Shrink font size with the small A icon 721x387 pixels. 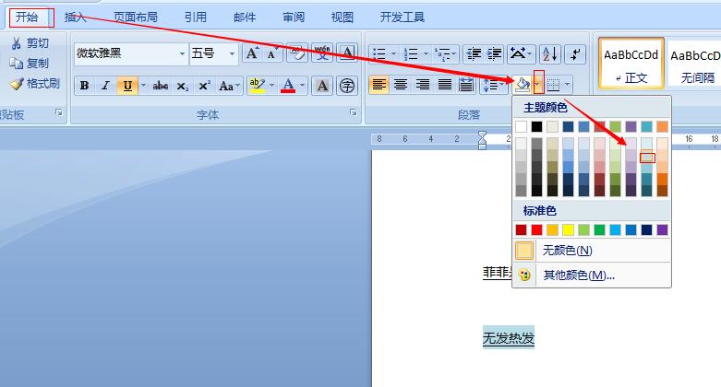(x=271, y=53)
